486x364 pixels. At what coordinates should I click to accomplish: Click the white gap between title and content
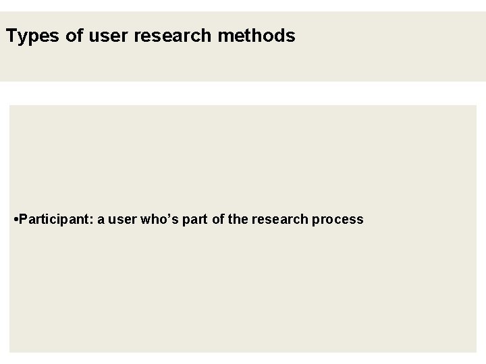243,93
